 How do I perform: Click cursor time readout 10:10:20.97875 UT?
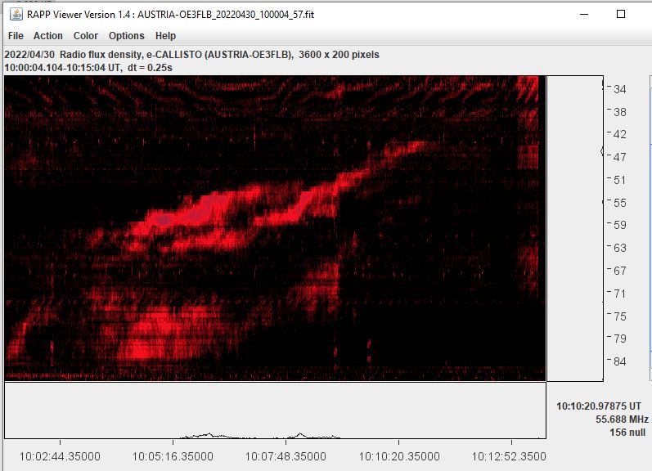599,406
